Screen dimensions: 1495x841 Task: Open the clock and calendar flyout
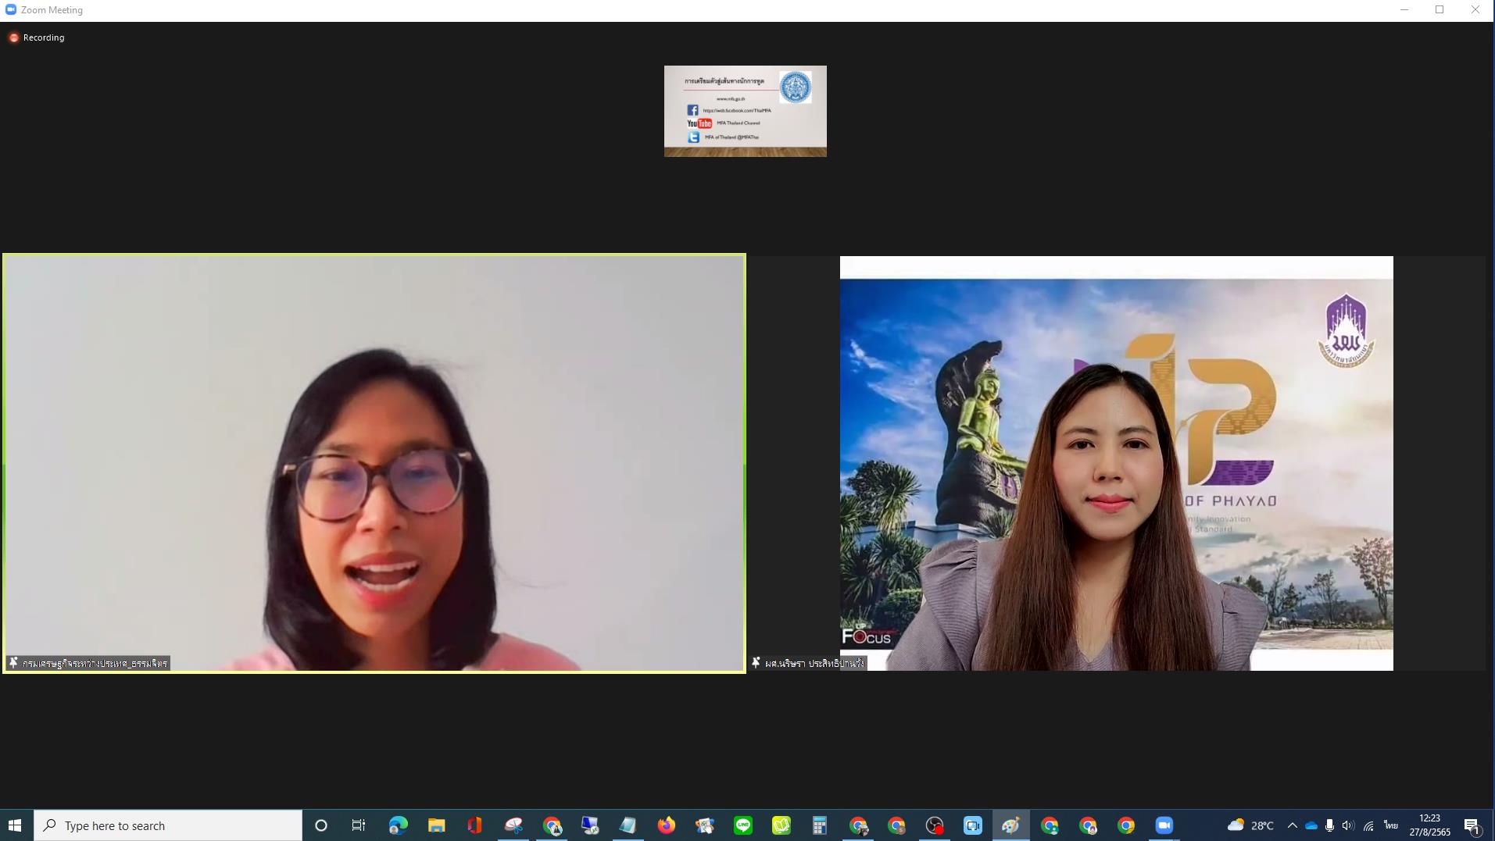1429,825
